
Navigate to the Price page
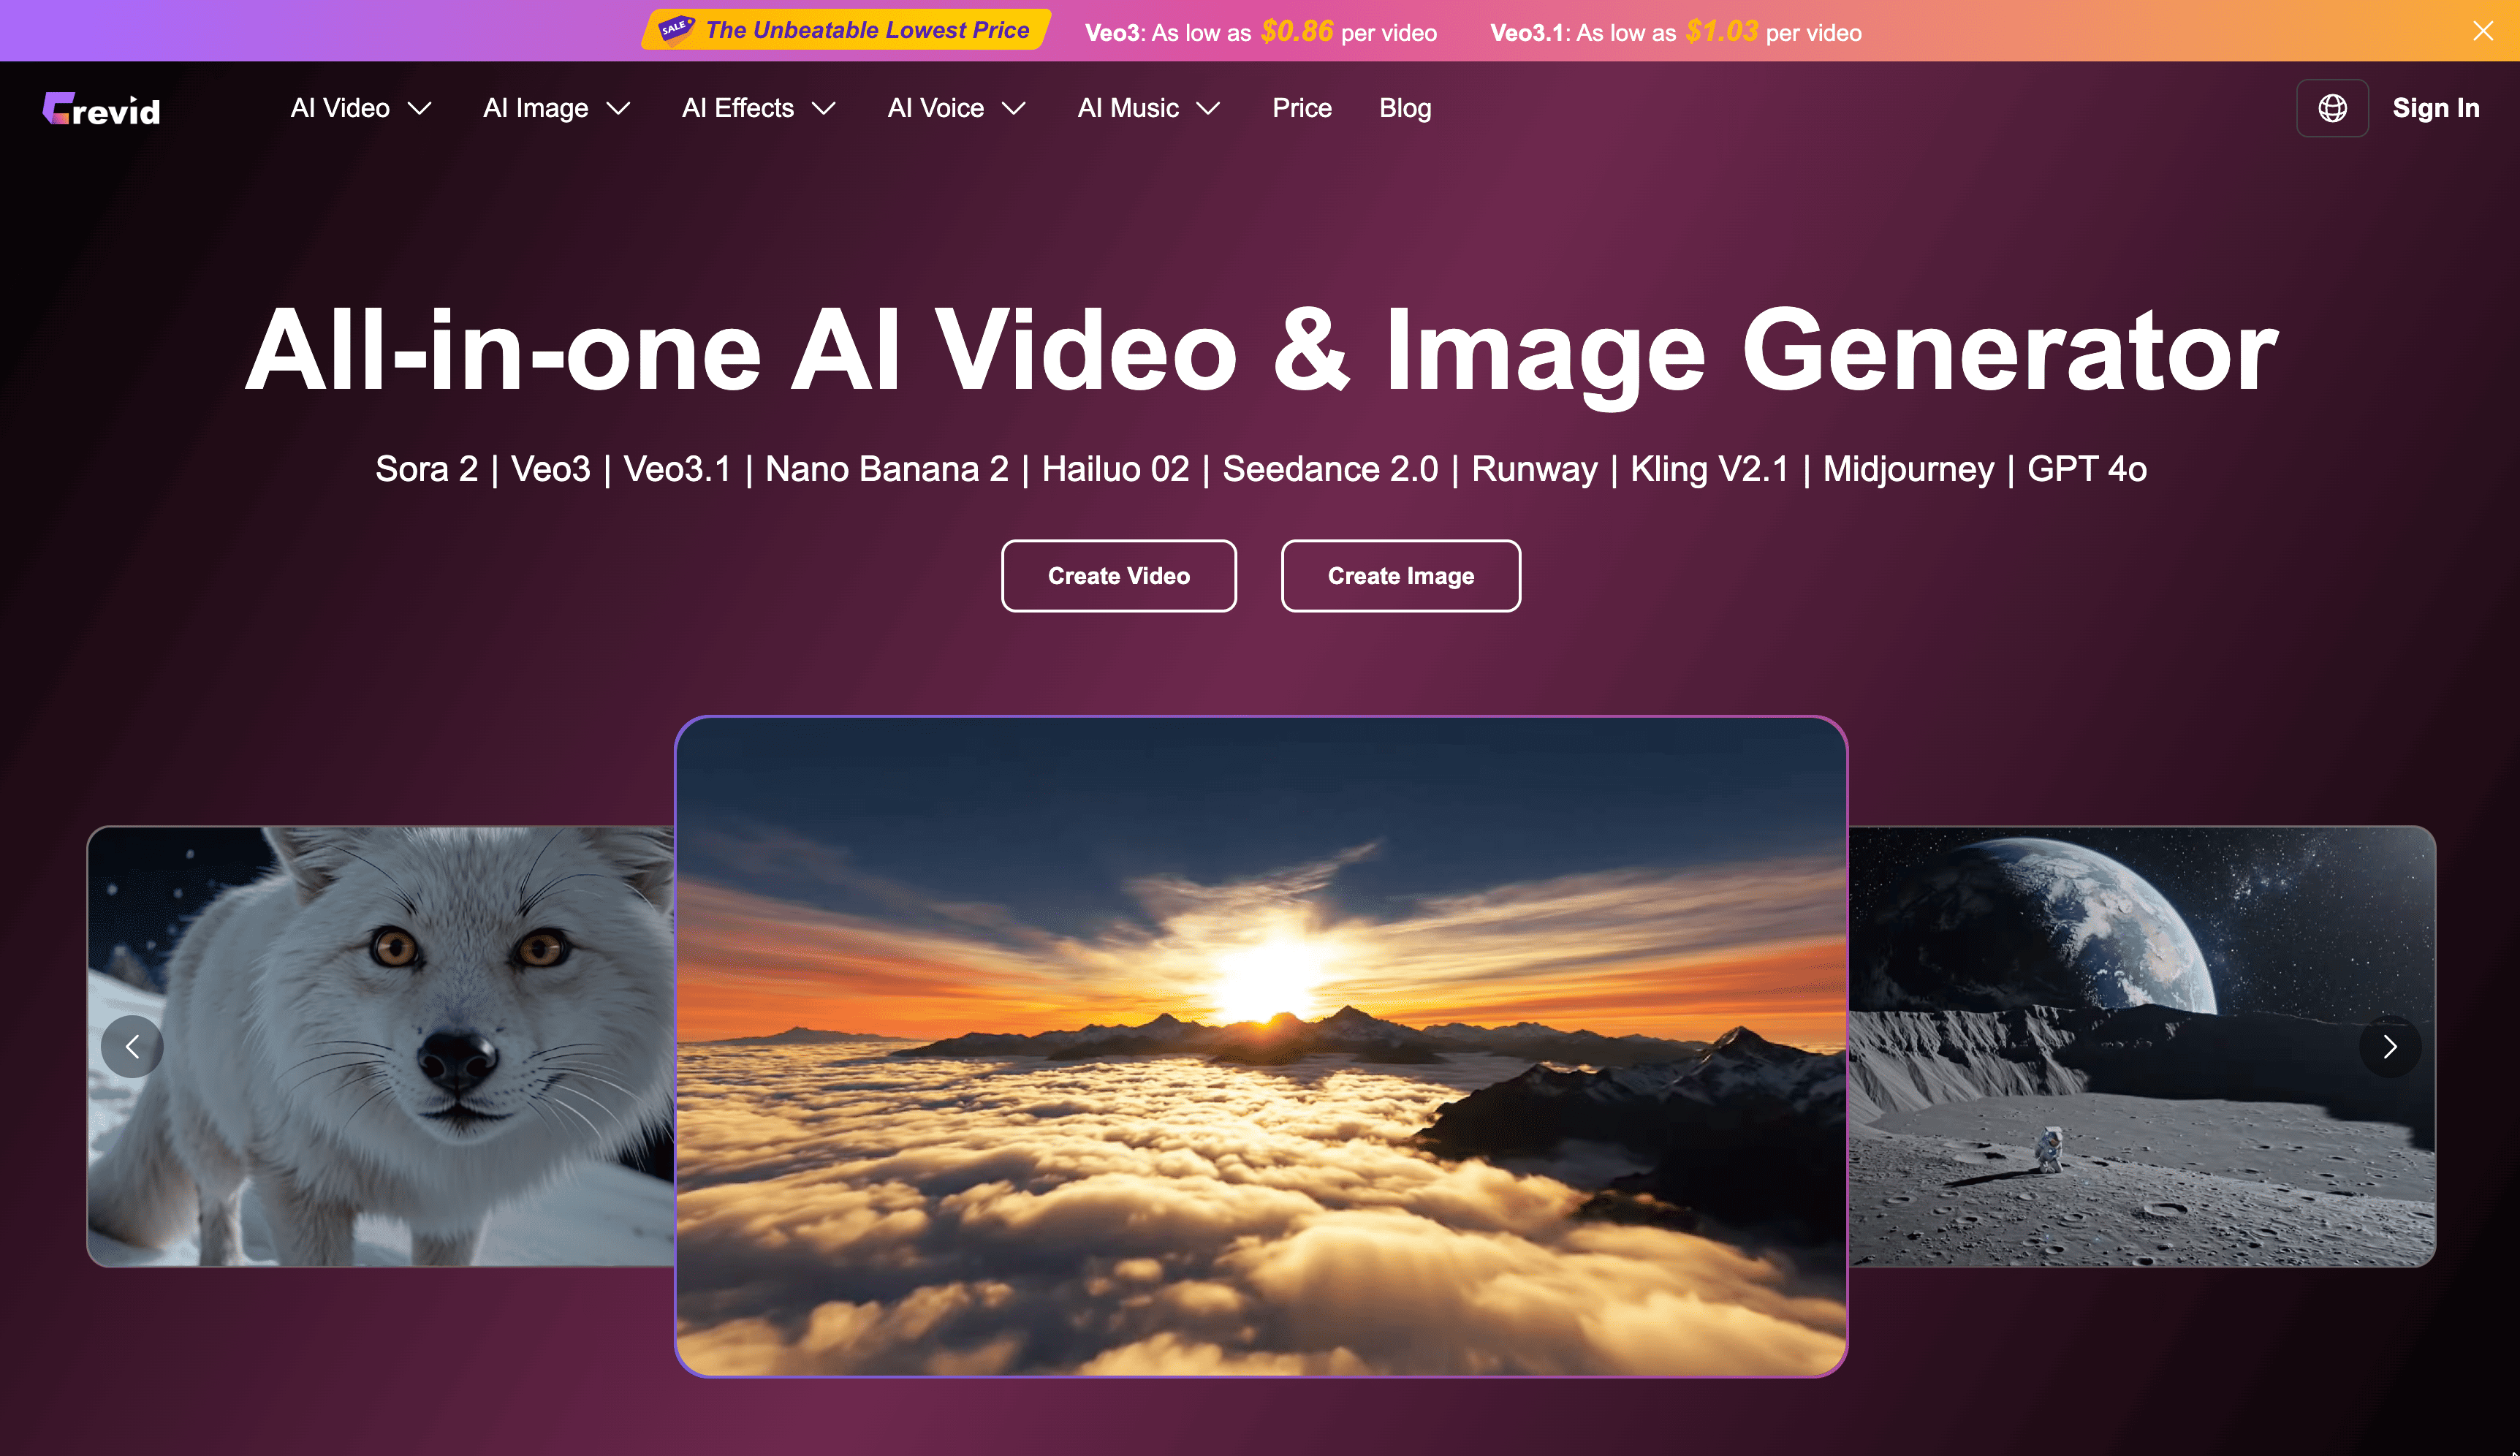pos(1300,108)
